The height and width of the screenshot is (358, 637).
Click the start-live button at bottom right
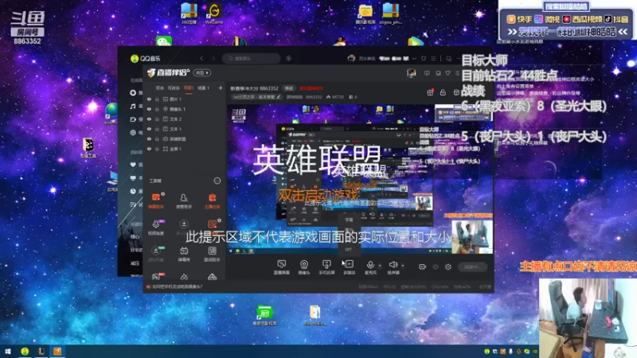473,267
